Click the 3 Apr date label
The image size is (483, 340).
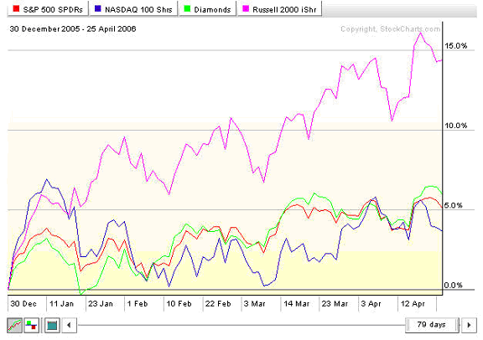371,304
